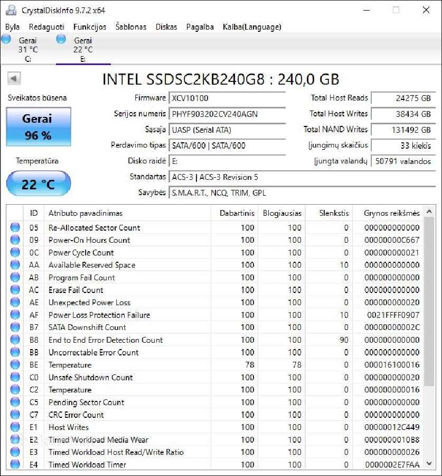Click power-on count value 33 kiekis

pyautogui.click(x=403, y=145)
